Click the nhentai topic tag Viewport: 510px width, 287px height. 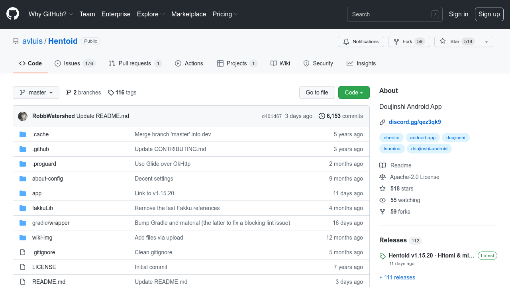coord(391,138)
